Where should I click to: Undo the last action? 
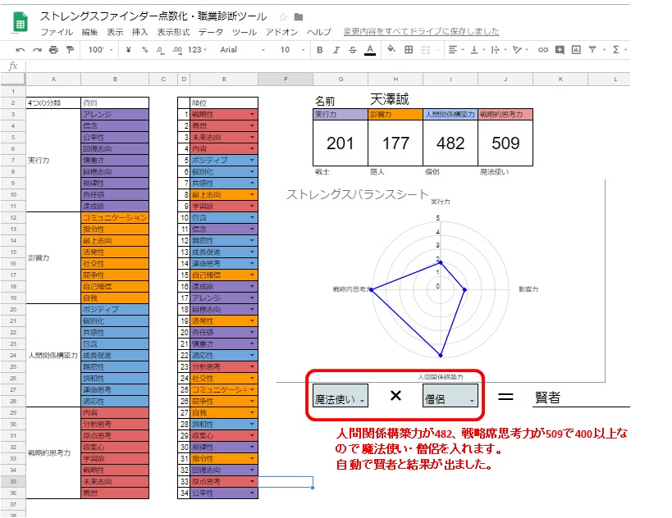21,50
